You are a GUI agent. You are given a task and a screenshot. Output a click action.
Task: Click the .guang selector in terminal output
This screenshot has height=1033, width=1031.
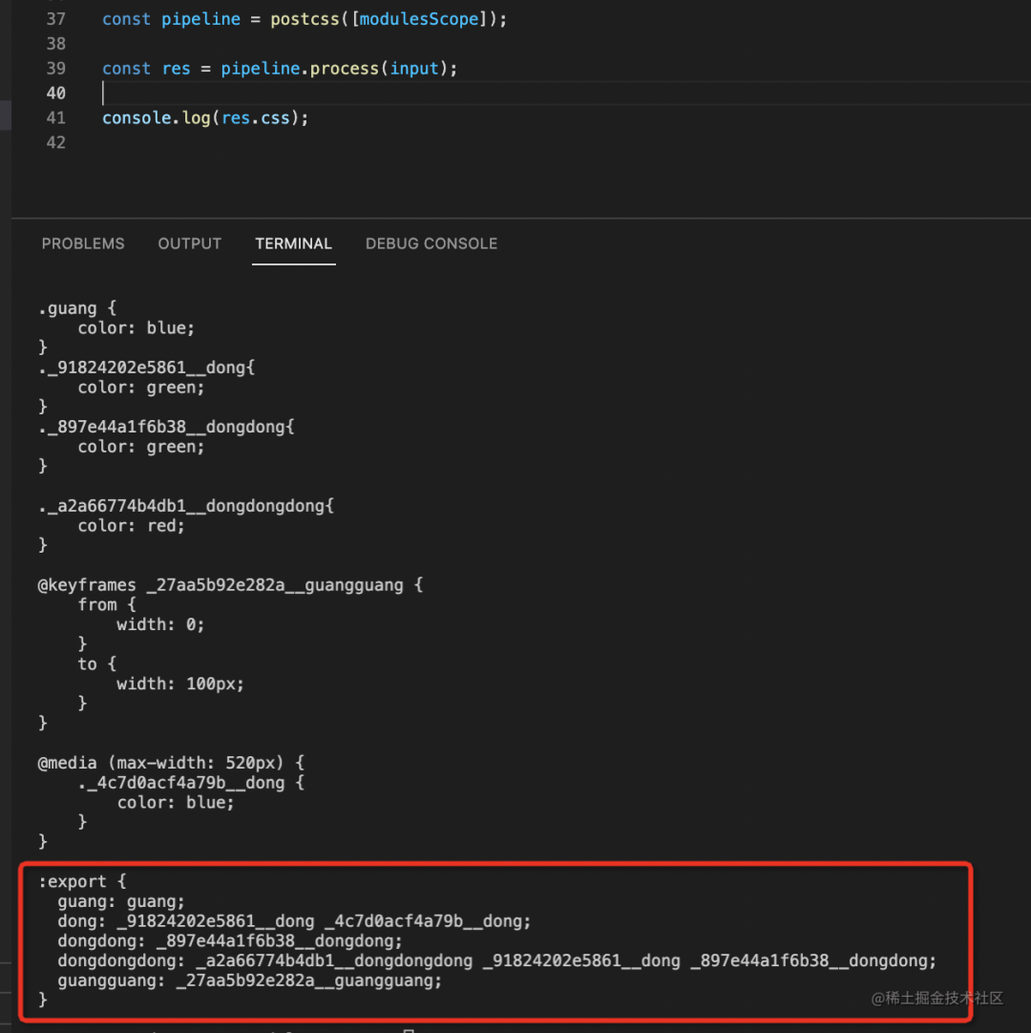click(68, 308)
